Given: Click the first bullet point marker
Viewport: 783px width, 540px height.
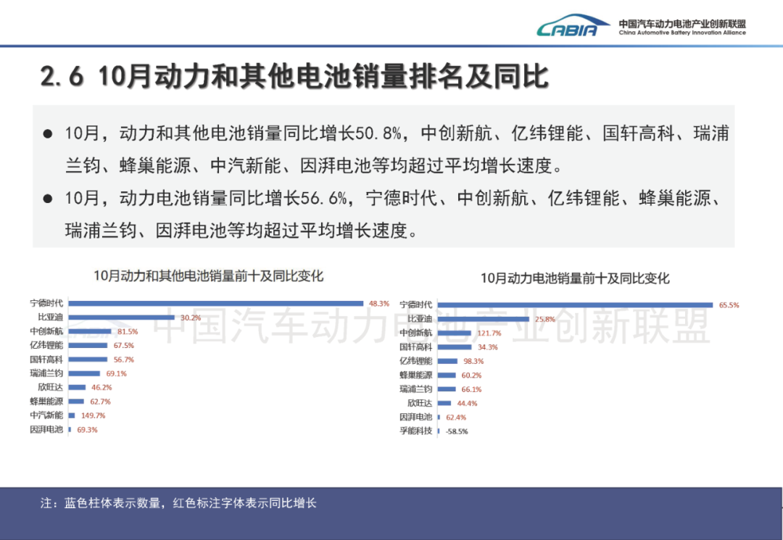Looking at the screenshot, I should 49,133.
